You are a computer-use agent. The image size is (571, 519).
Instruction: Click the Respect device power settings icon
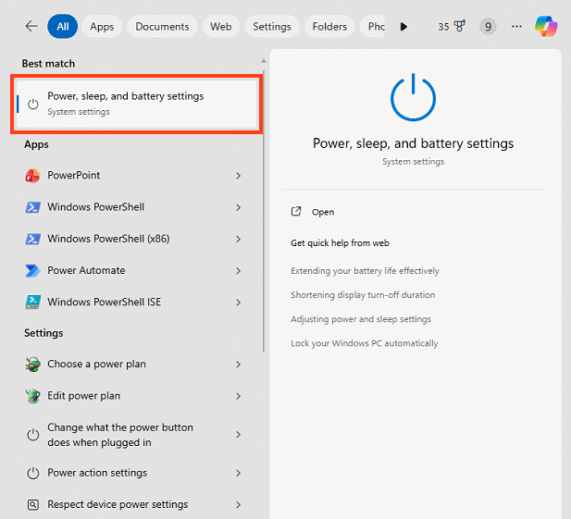(32, 505)
